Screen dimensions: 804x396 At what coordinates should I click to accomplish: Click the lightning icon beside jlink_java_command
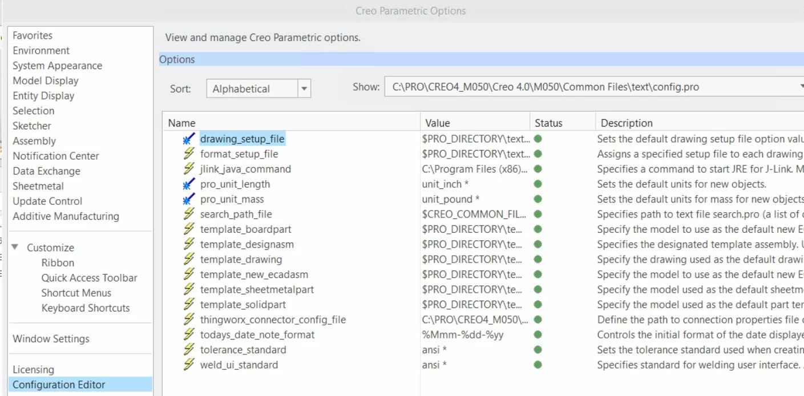189,169
